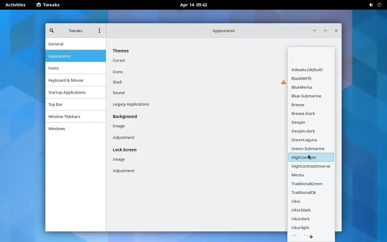Viewport: 387px width, 242px height.
Task: Pick HighContrastInverse theme
Action: 311,166
